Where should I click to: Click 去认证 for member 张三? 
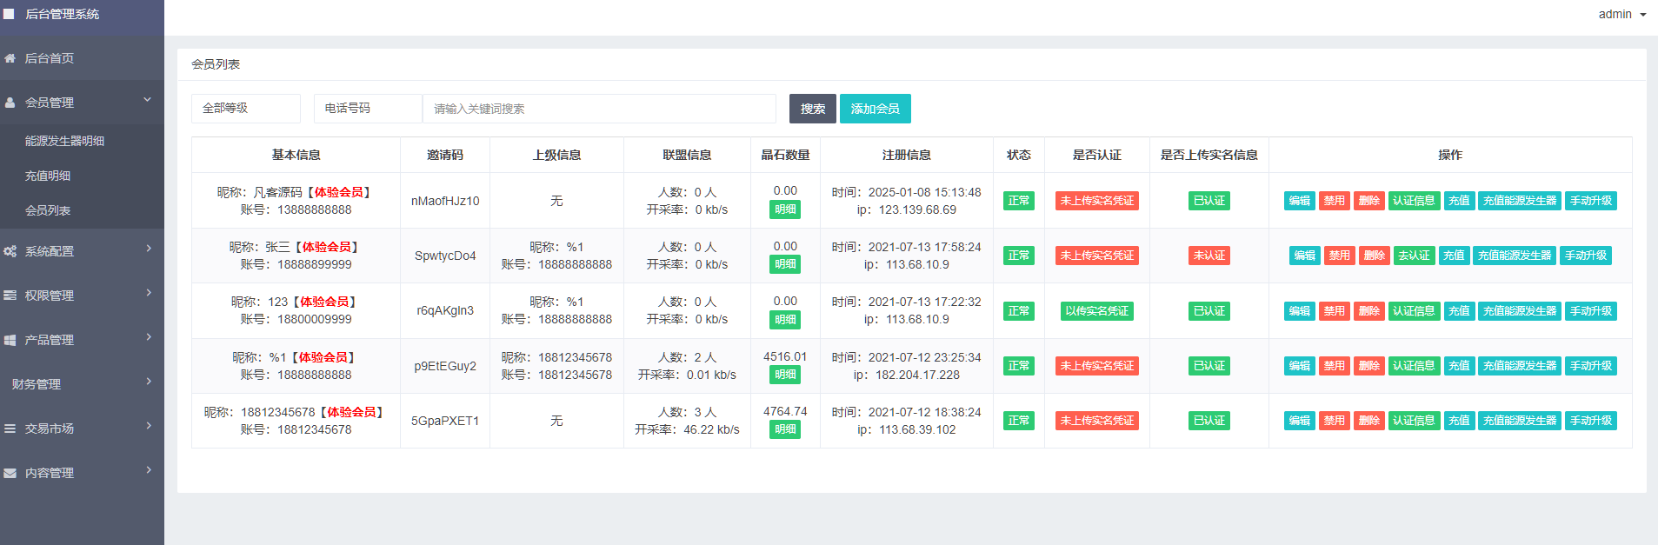1414,256
